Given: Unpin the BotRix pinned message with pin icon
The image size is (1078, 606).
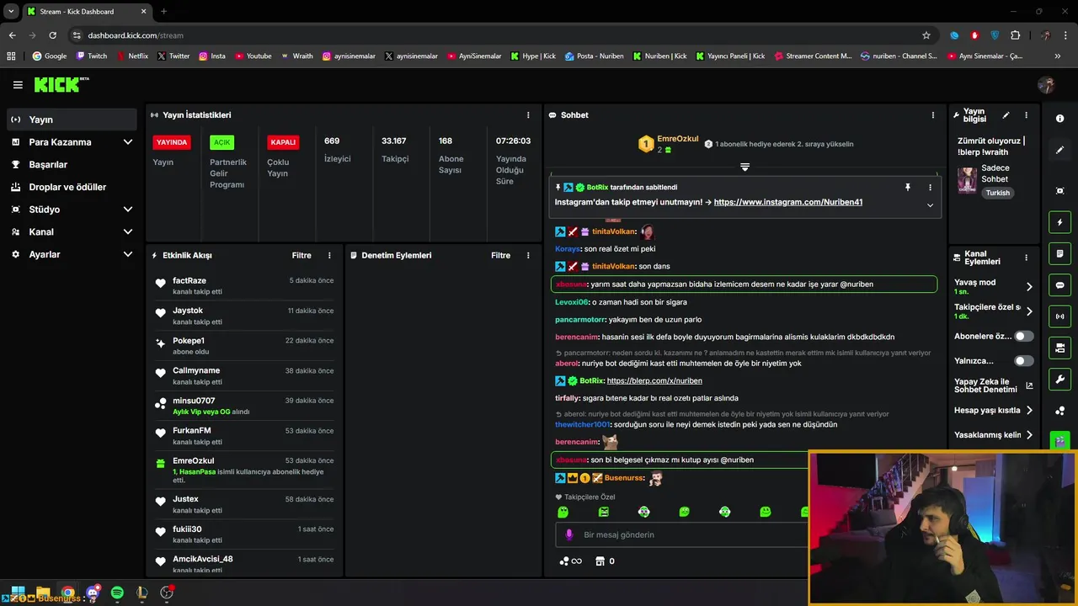Looking at the screenshot, I should tap(907, 188).
